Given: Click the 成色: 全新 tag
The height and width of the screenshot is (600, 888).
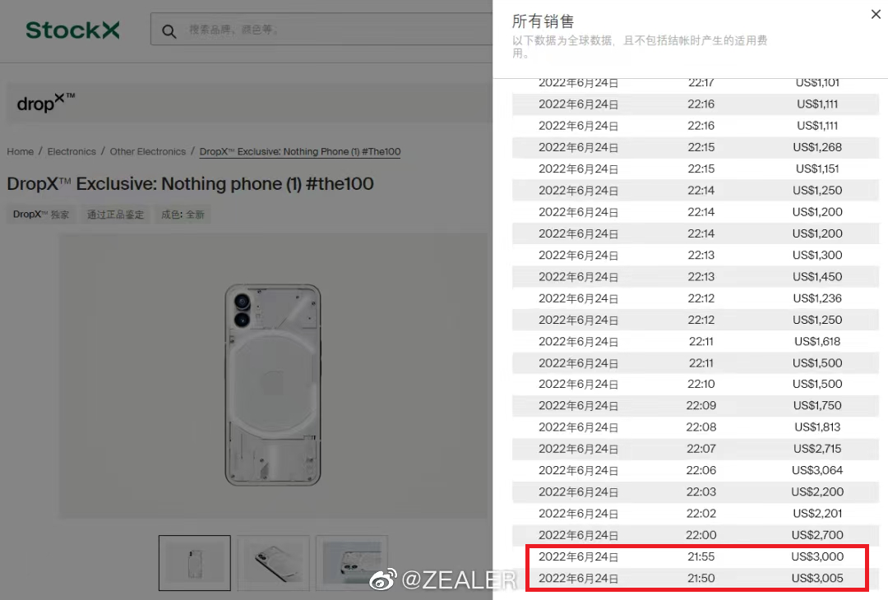Looking at the screenshot, I should tap(183, 215).
